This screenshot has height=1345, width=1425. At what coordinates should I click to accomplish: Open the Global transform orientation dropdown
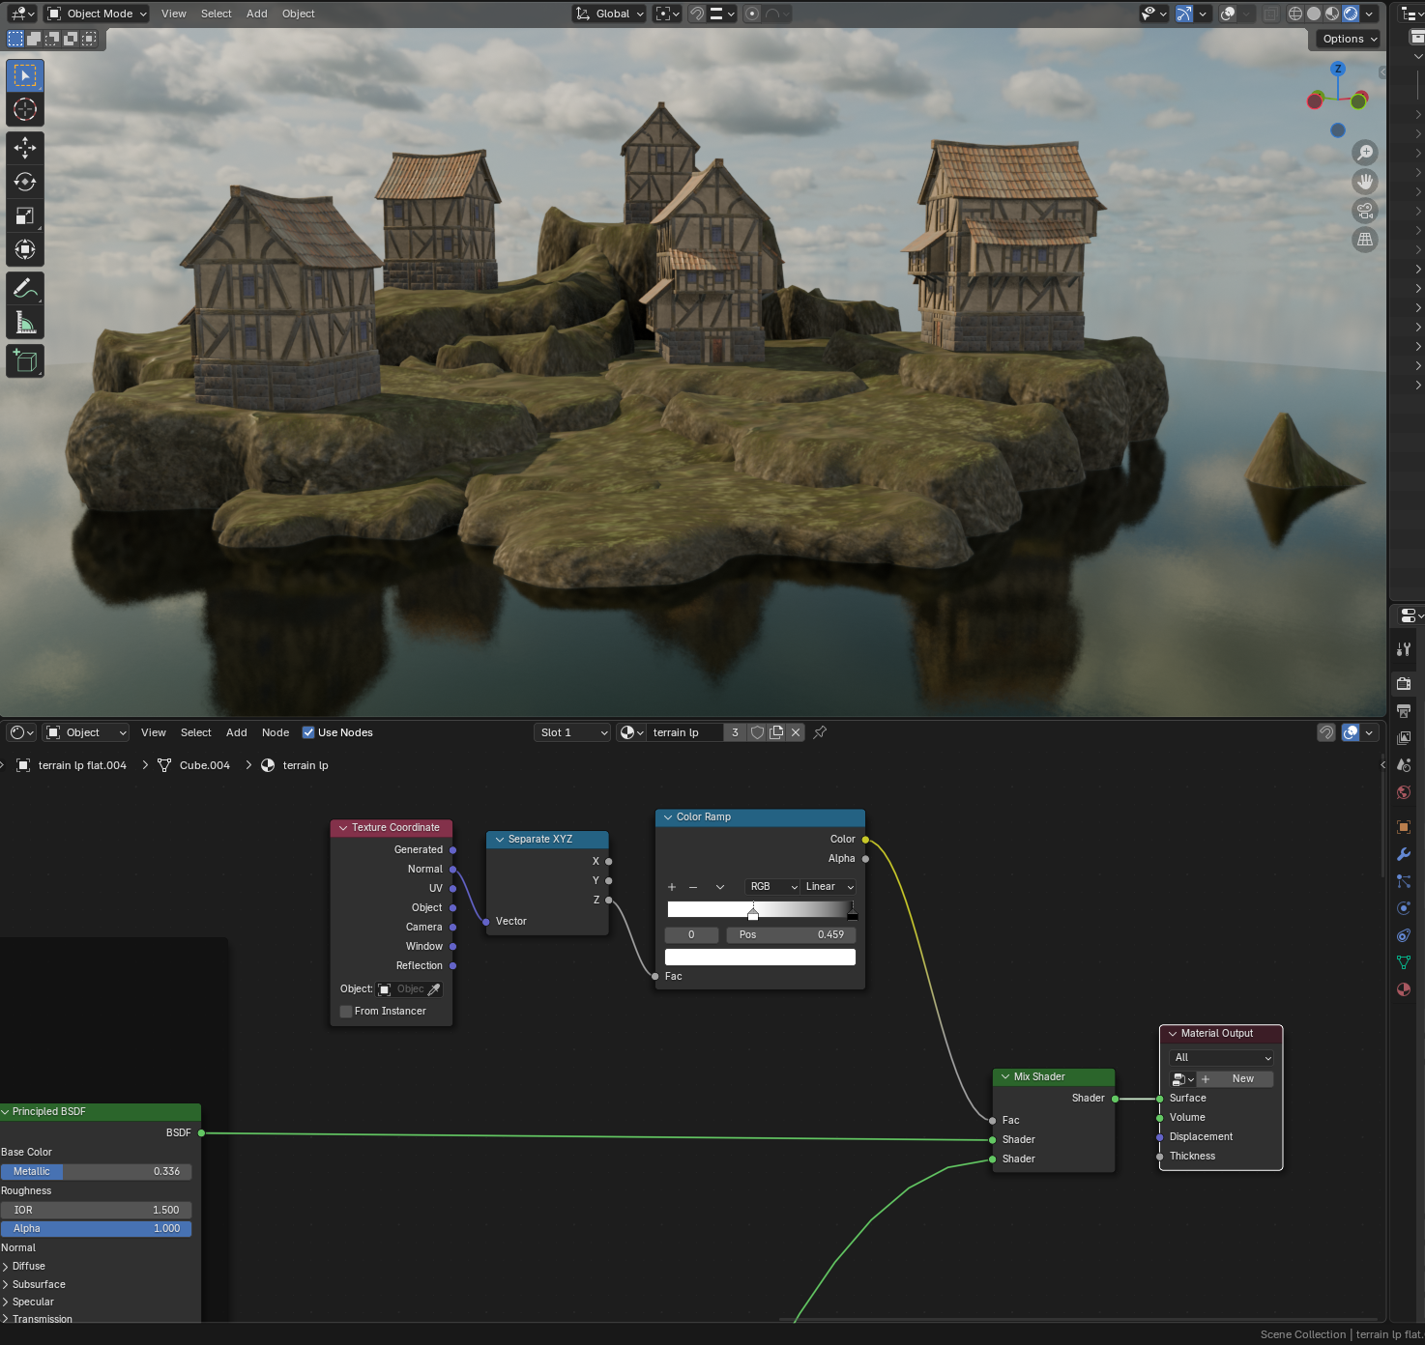(609, 14)
